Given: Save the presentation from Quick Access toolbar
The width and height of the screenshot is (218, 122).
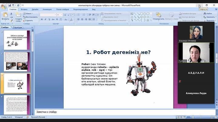Looking at the screenshot, I should coord(10,5).
